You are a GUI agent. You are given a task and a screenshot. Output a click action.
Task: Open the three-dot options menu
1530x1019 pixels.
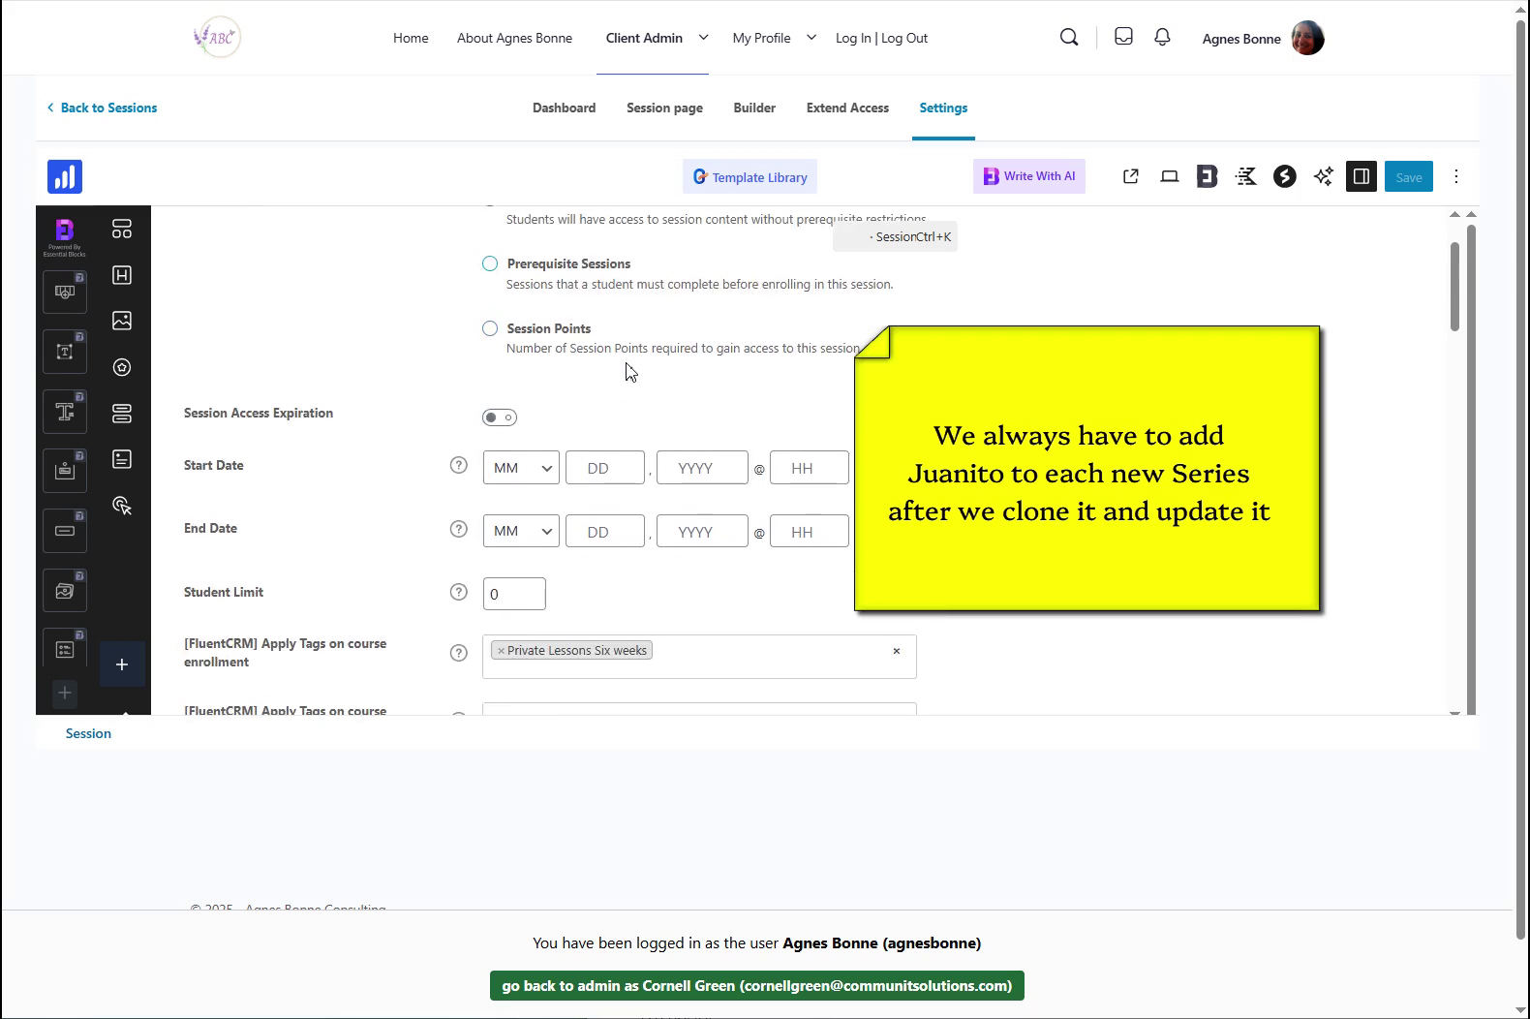click(x=1455, y=176)
